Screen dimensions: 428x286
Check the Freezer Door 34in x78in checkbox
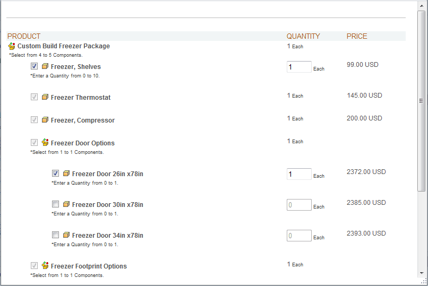pos(55,235)
